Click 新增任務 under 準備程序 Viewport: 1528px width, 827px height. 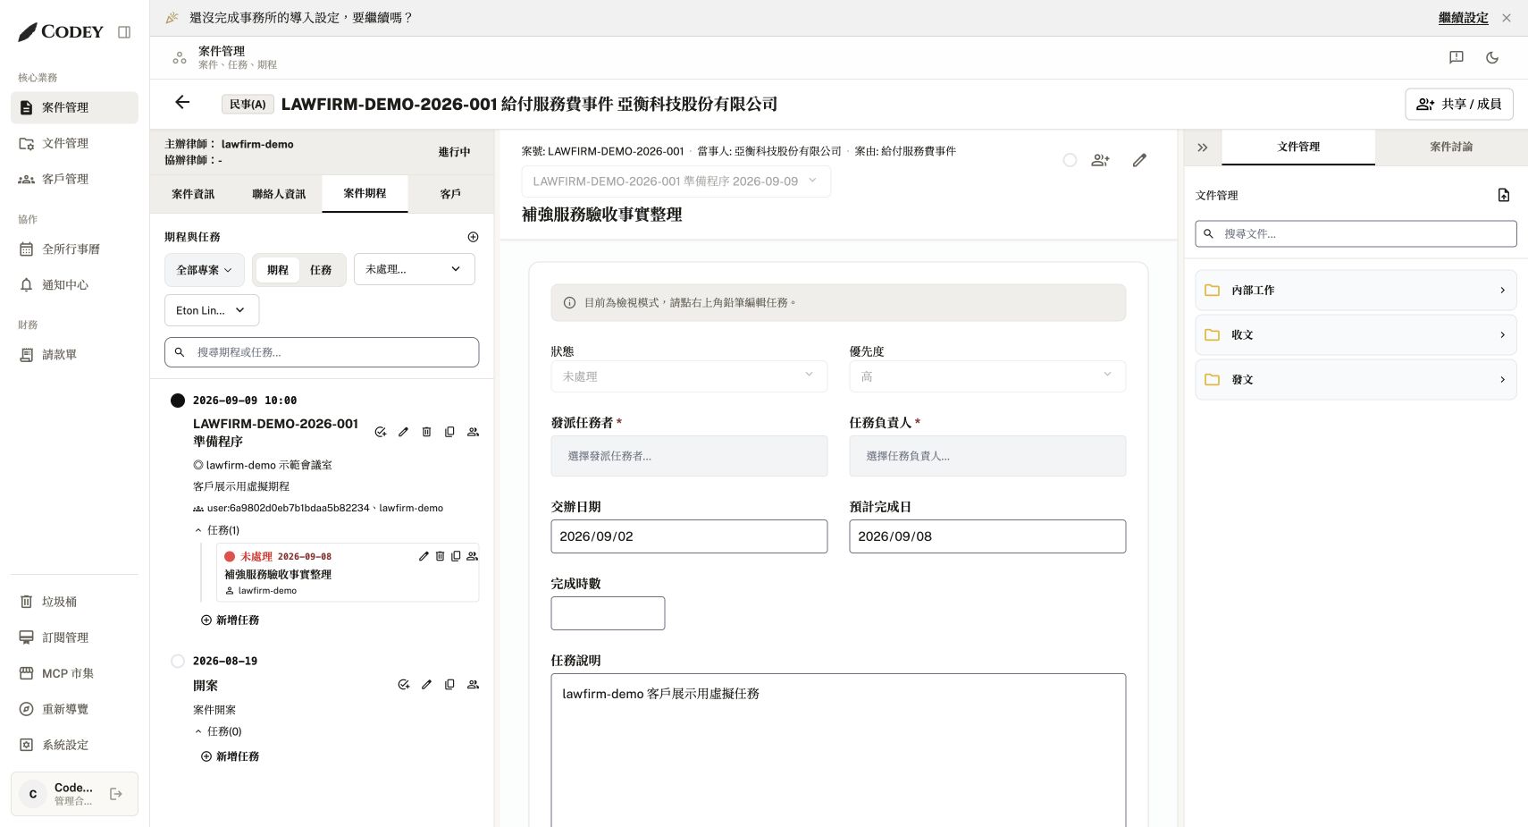click(230, 620)
